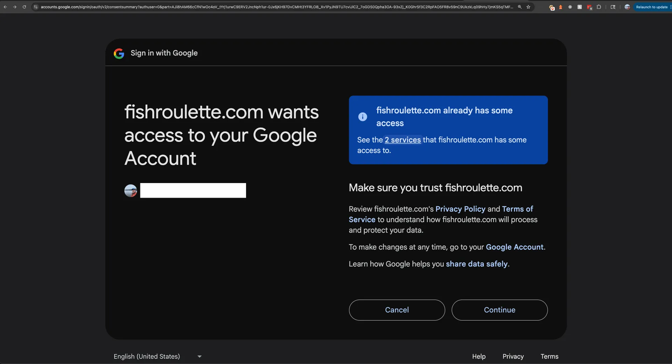Open the tab search icon near the profile

(x=613, y=7)
